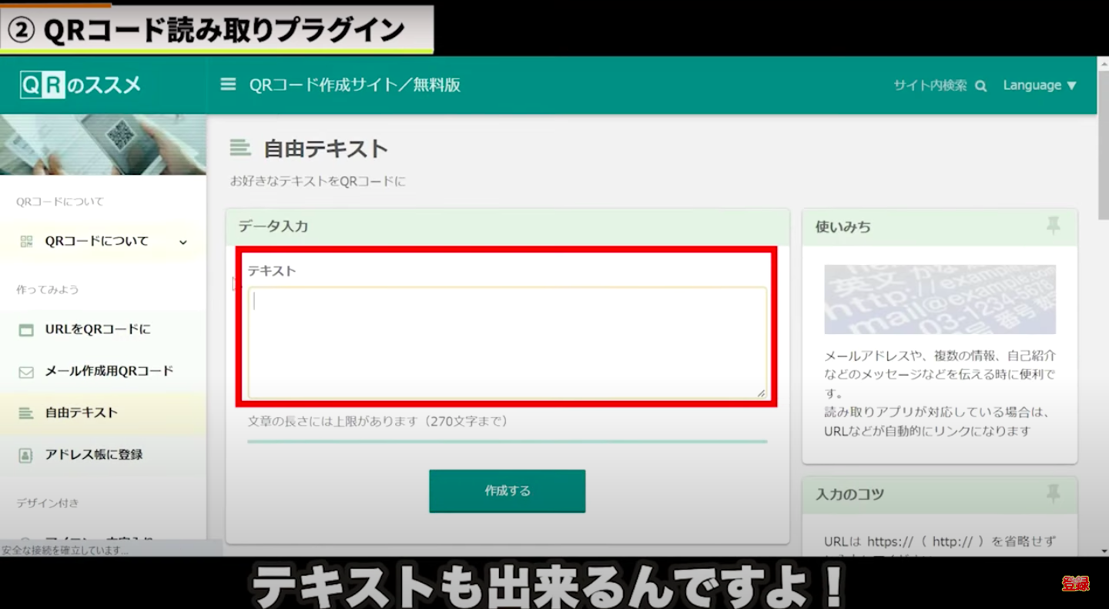Click the browser window icon beside URLをQRコードに
The width and height of the screenshot is (1109, 609).
click(26, 330)
